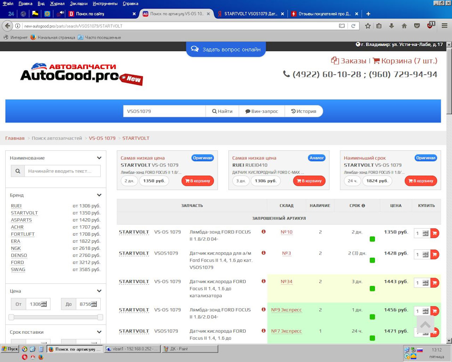The width and height of the screenshot is (452, 362).
Task: Switch to Поиск по сайту tab
Action: pyautogui.click(x=102, y=14)
